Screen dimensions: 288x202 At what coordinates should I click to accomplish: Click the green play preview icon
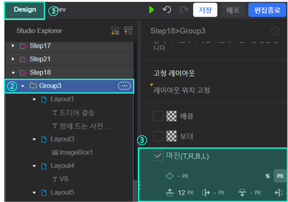pos(151,10)
